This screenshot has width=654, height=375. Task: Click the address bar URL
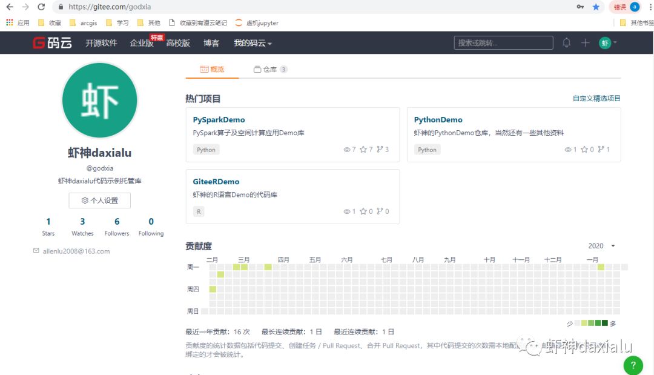(x=110, y=7)
